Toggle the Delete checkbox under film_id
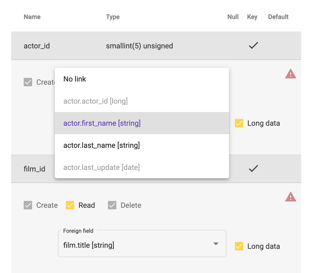This screenshot has height=273, width=317. pos(112,205)
